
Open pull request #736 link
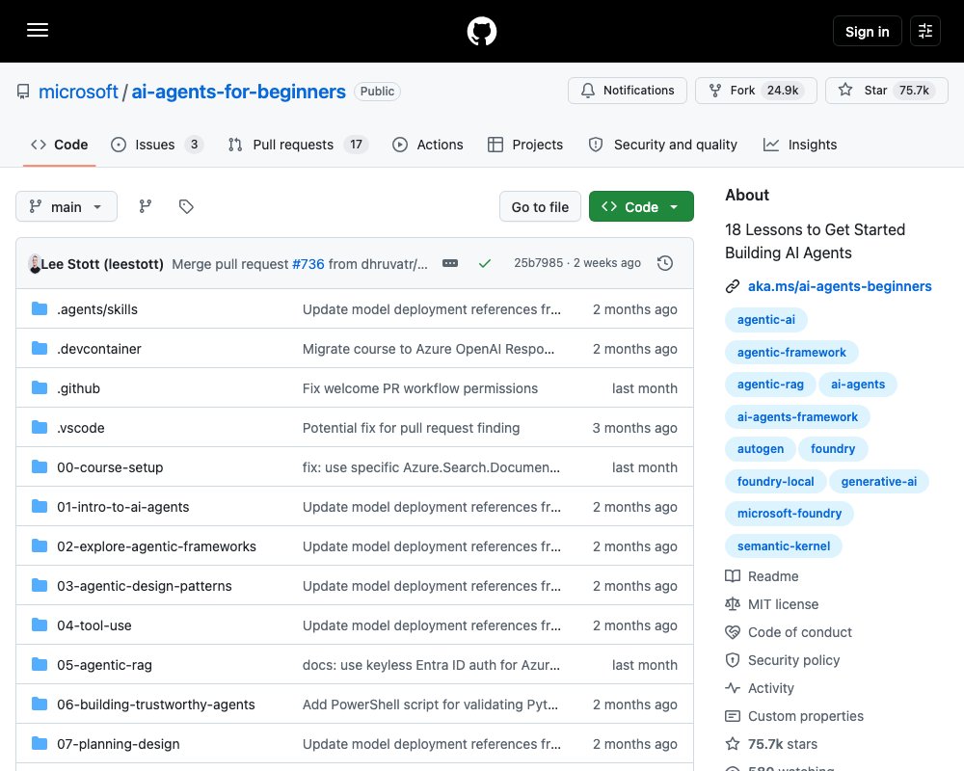308,264
